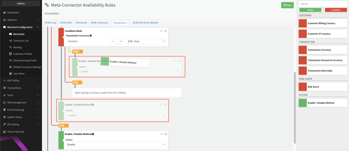Screen dimensions: 349x151
Task: Open the FAST Editor sidebar item
Action: click(13, 81)
